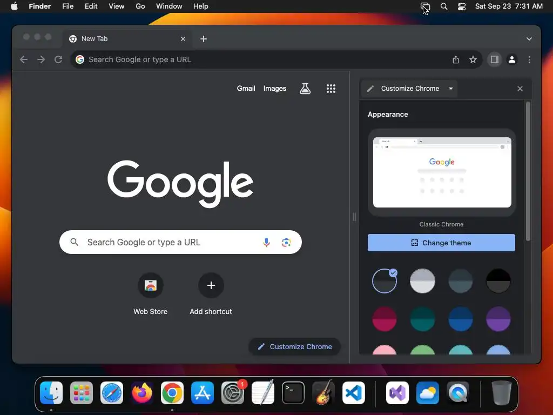Open the Apple menu
The image size is (553, 415).
(14, 6)
